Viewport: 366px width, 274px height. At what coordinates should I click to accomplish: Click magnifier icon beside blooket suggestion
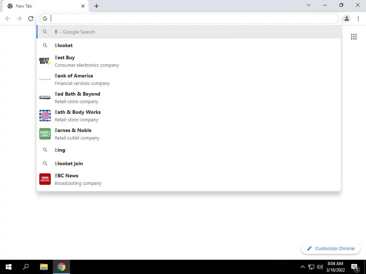point(45,45)
